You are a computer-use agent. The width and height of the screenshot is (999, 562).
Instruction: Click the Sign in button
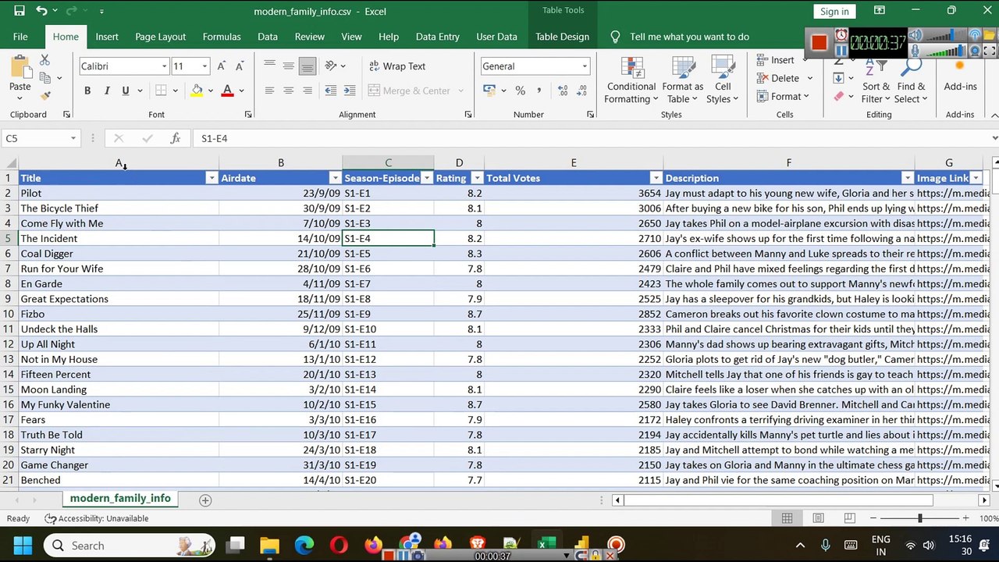point(834,11)
